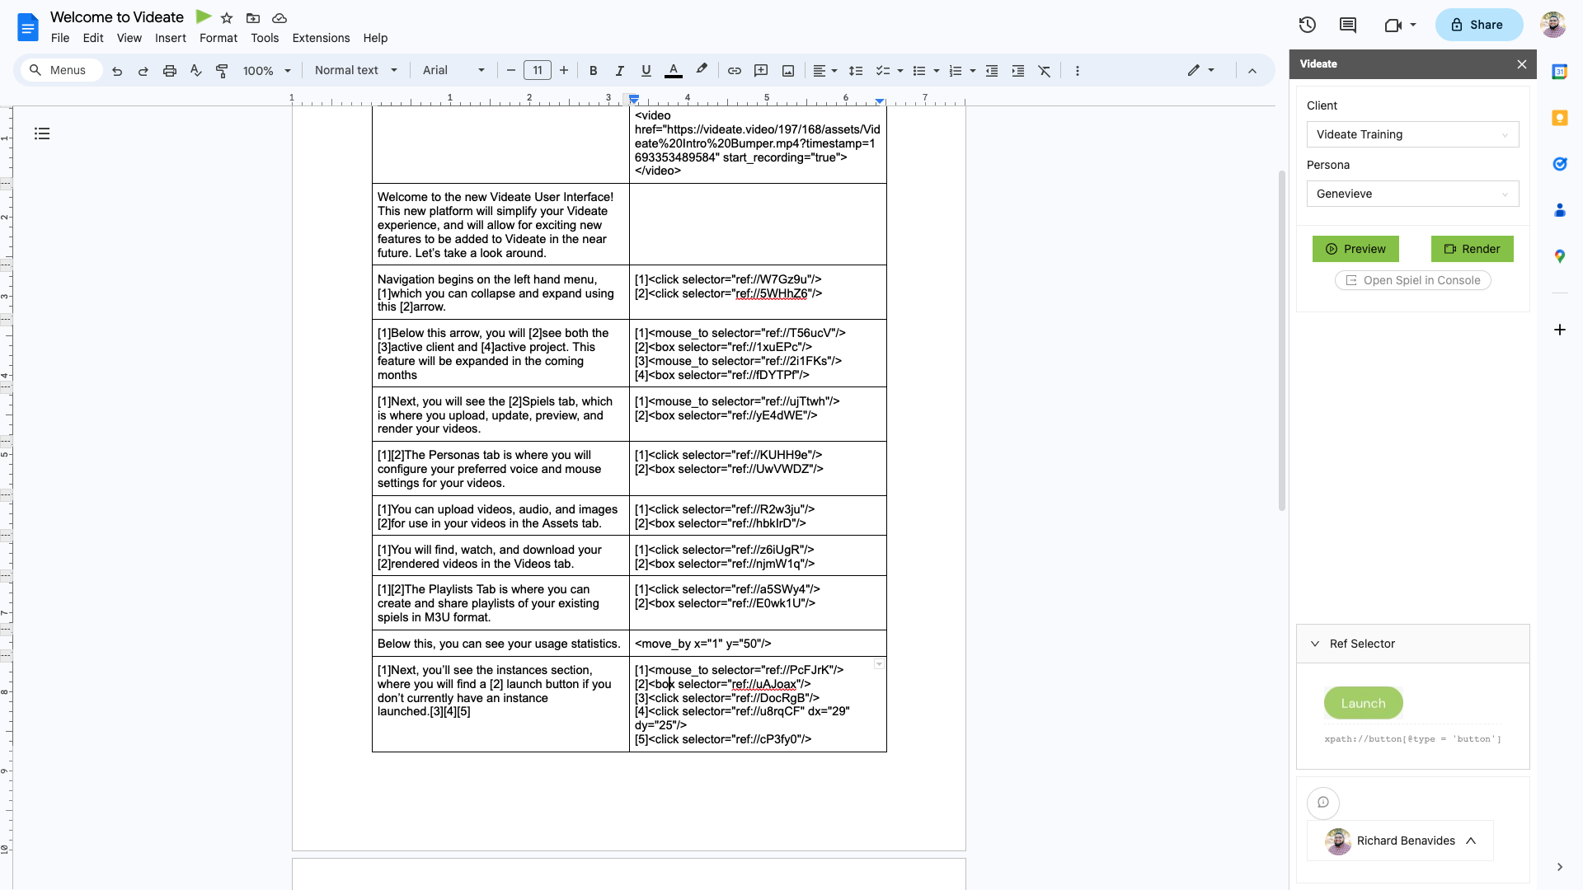The height and width of the screenshot is (890, 1583).
Task: Open the Client Videate Training dropdown
Action: [1412, 134]
